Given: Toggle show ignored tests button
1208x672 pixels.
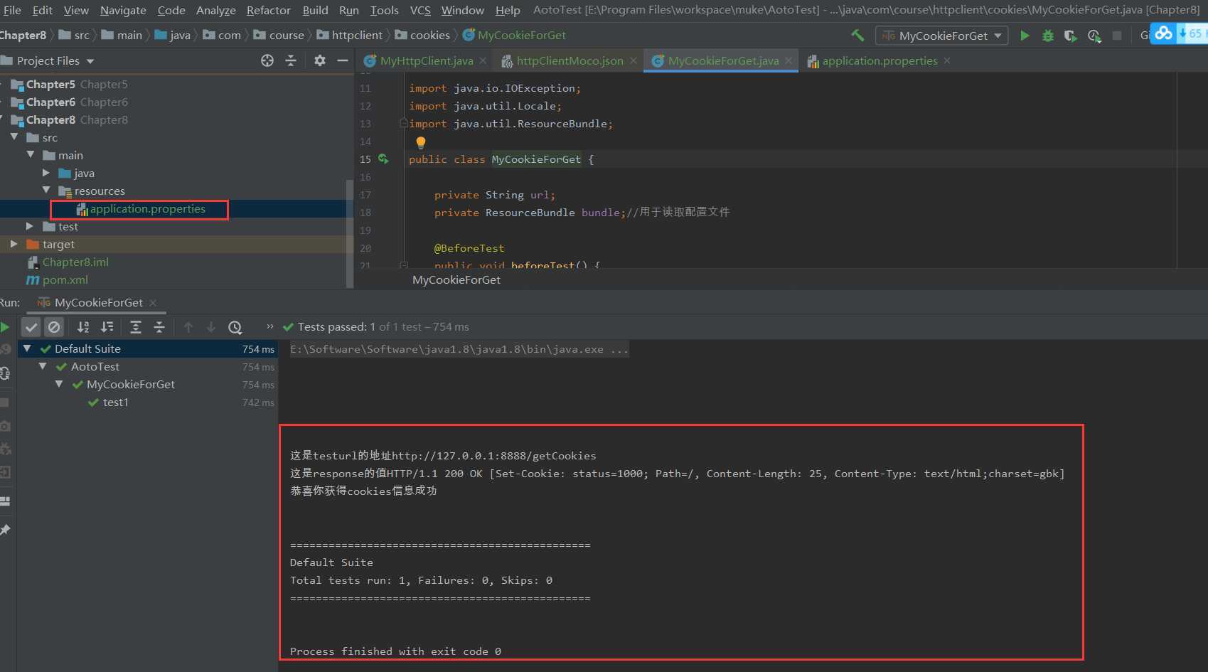Looking at the screenshot, I should click(x=54, y=327).
